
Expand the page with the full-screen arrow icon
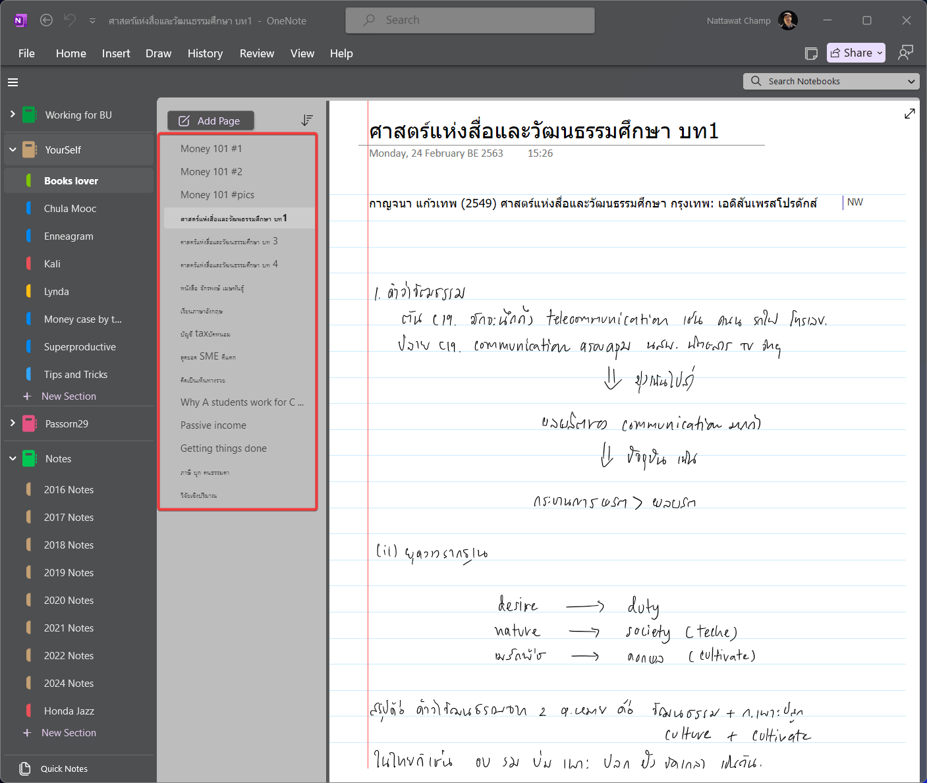coord(910,113)
